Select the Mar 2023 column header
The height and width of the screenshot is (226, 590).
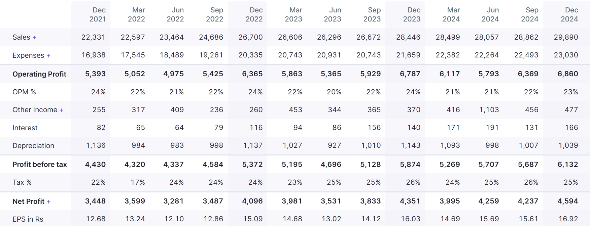[x=294, y=15]
